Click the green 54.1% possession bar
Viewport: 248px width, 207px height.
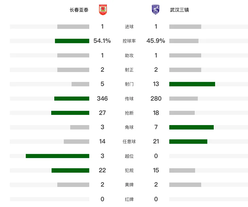pyautogui.click(x=72, y=41)
